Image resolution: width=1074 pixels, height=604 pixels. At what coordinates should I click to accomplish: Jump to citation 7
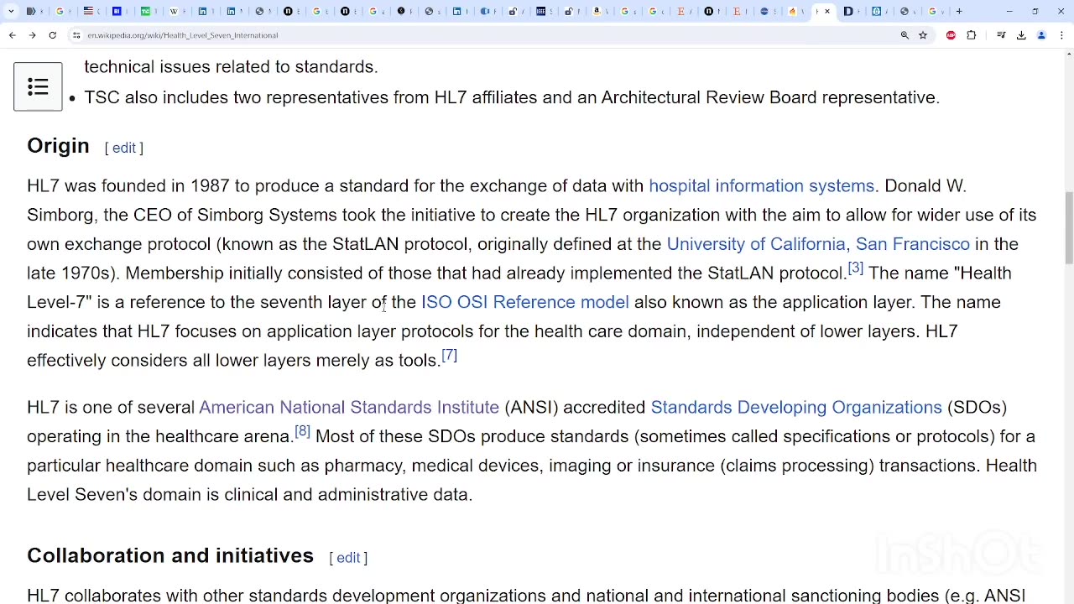[x=449, y=355]
